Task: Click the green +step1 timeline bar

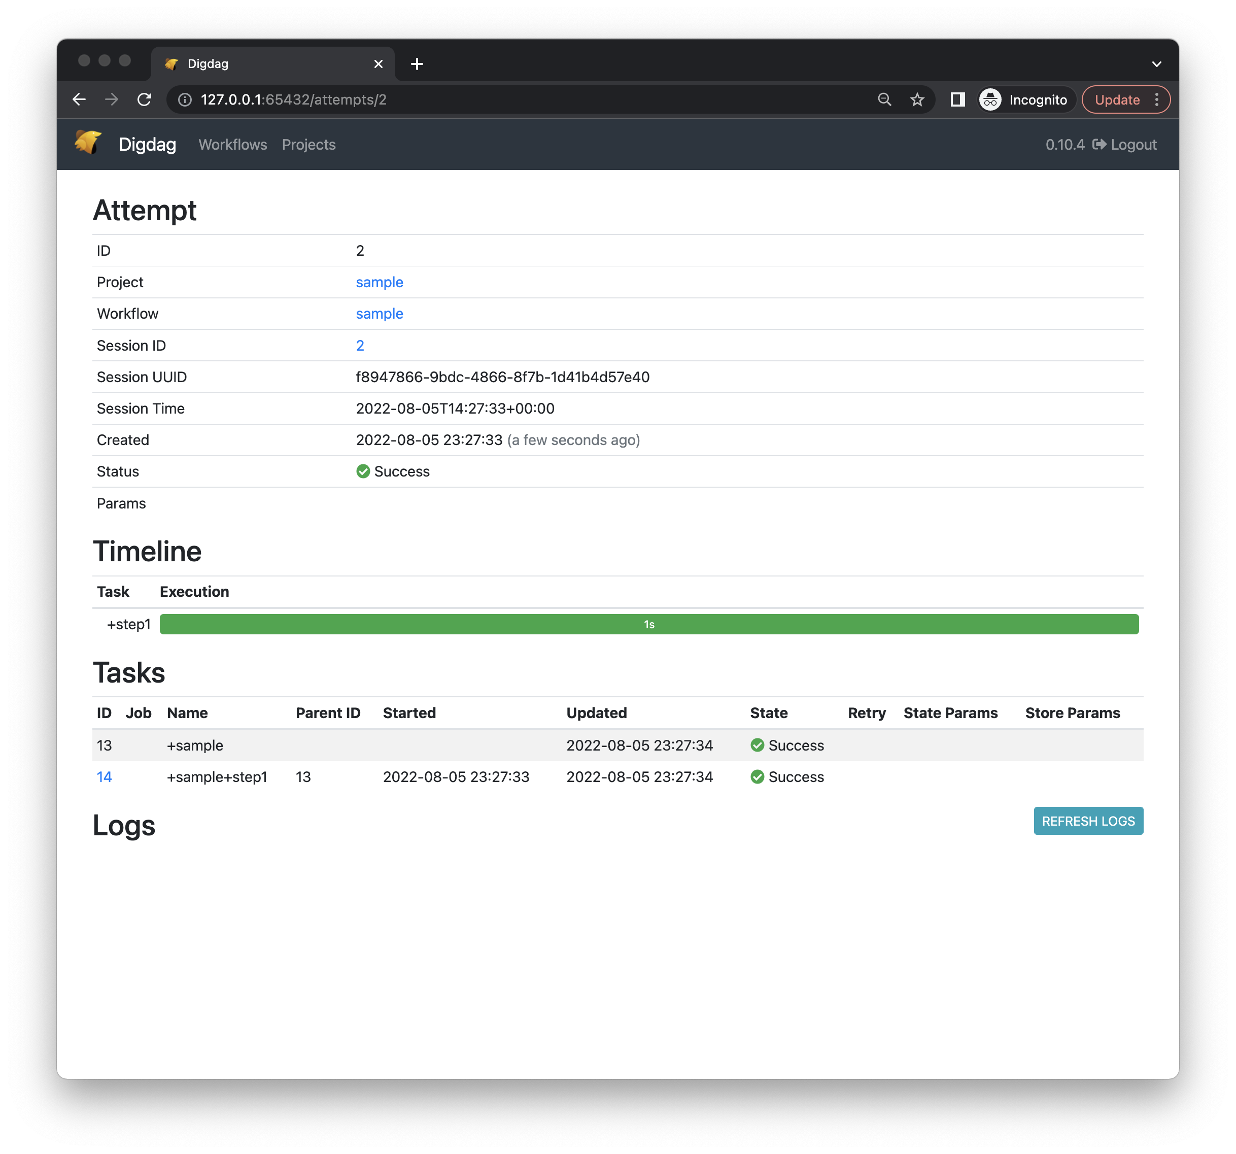Action: click(x=649, y=624)
